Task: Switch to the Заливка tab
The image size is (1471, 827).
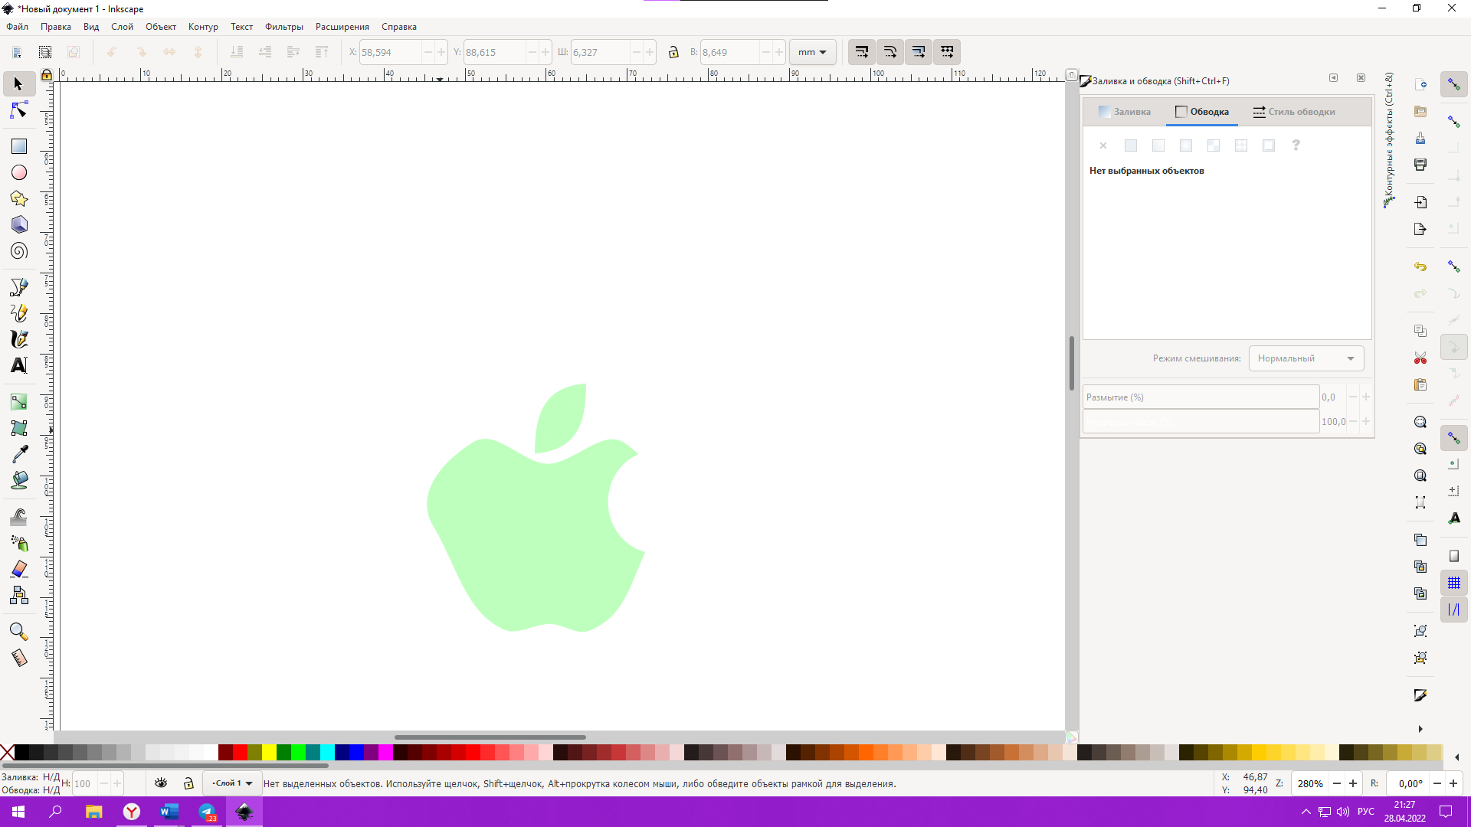Action: click(x=1125, y=112)
